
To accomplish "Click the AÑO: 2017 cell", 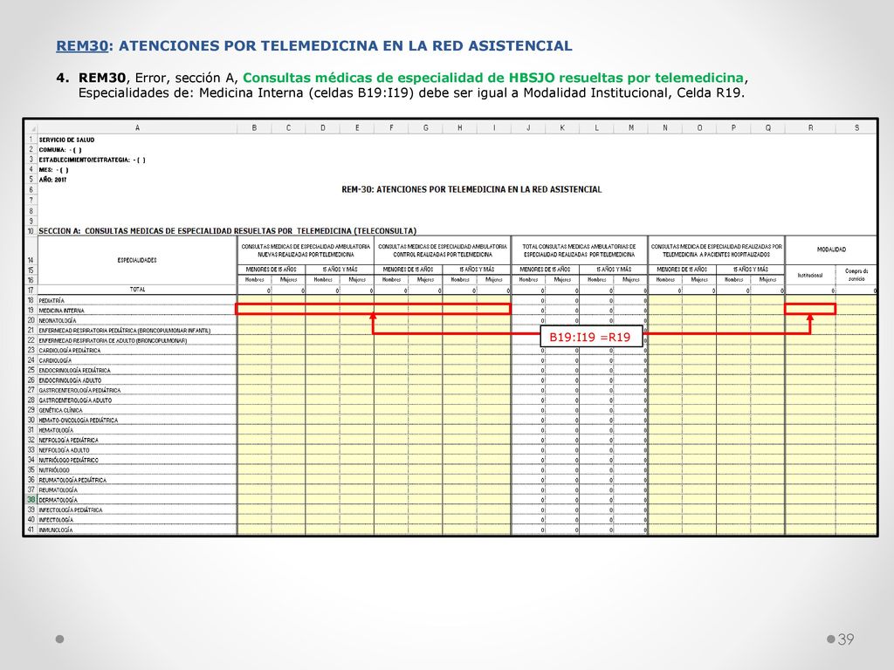I will (52, 180).
